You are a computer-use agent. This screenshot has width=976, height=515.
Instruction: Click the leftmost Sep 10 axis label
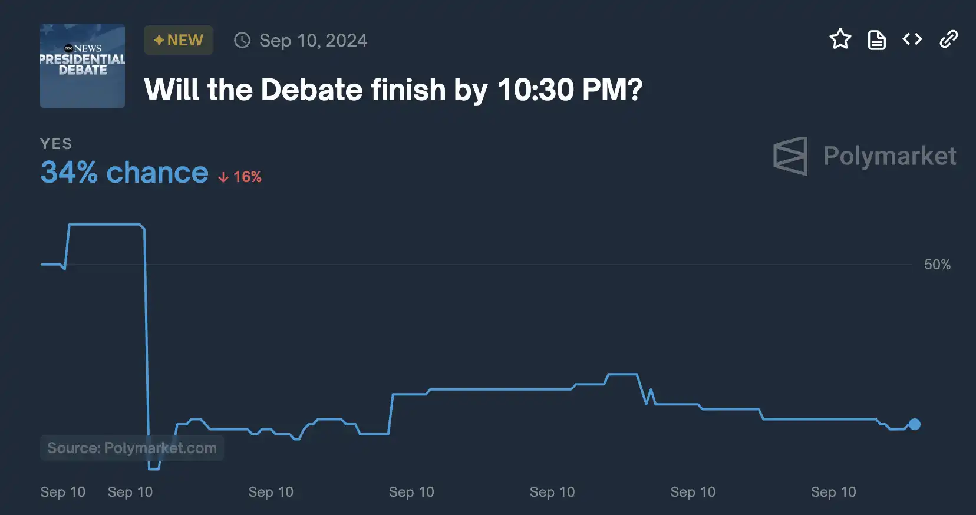click(62, 492)
